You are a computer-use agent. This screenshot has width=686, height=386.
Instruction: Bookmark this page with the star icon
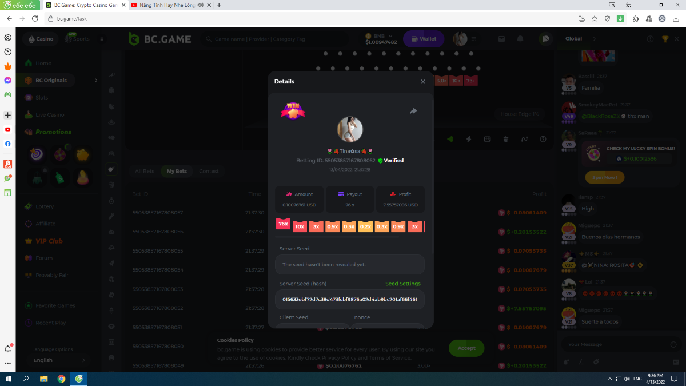595,18
